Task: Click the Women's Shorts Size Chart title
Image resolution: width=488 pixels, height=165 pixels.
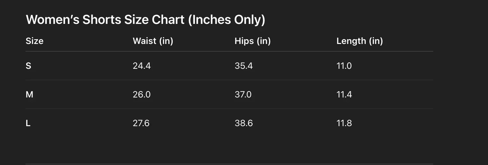Action: pyautogui.click(x=145, y=20)
